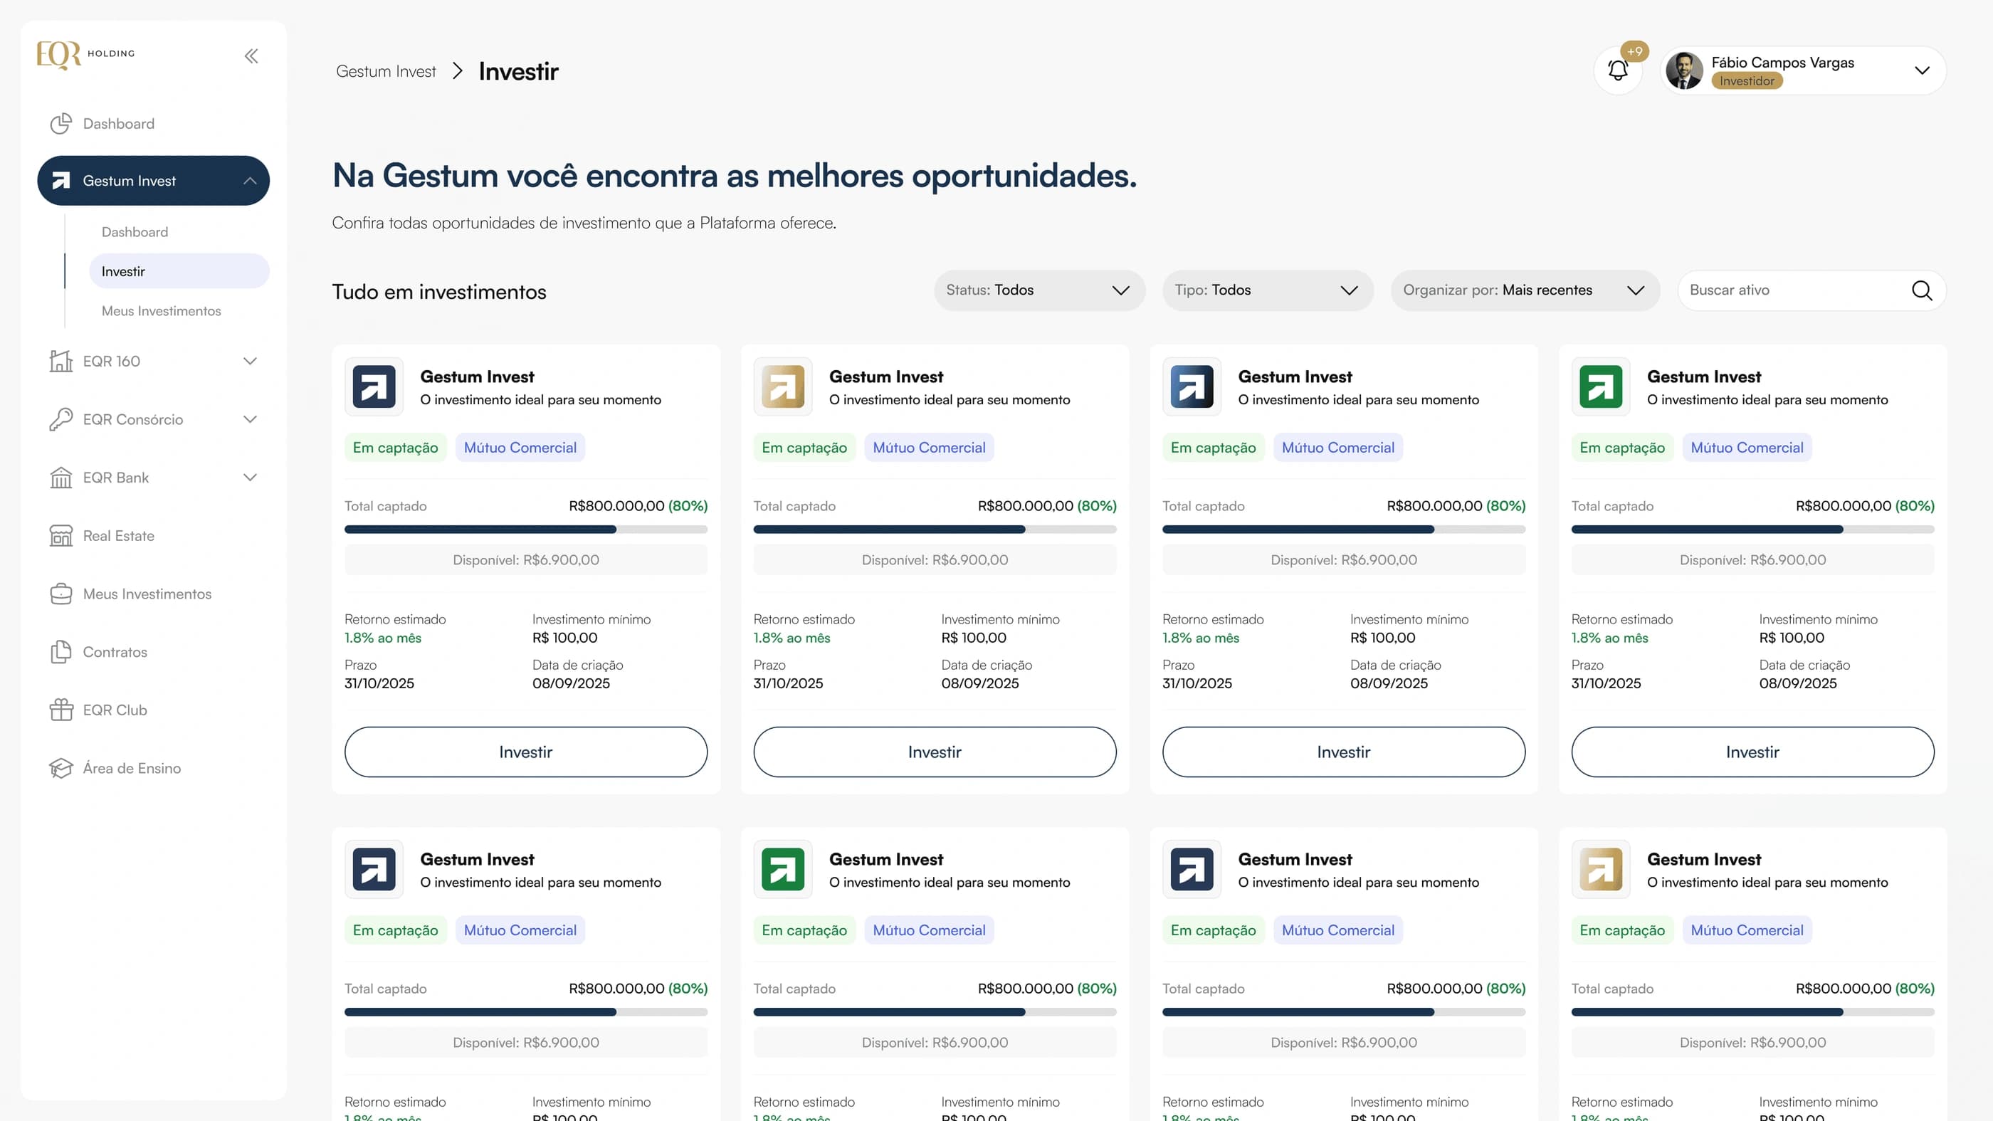Click the breadcrumb arrow separator icon
Viewport: 1993px width, 1121px height.
pos(457,71)
